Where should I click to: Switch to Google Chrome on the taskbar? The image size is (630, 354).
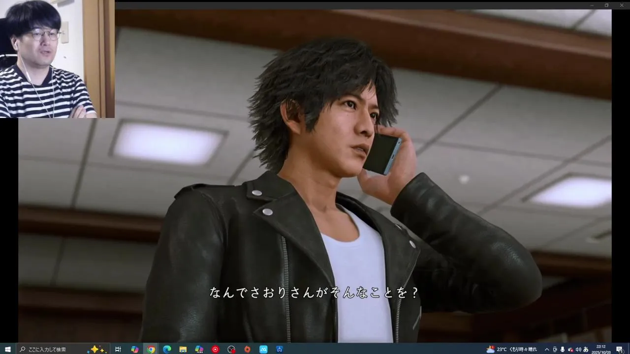(151, 349)
